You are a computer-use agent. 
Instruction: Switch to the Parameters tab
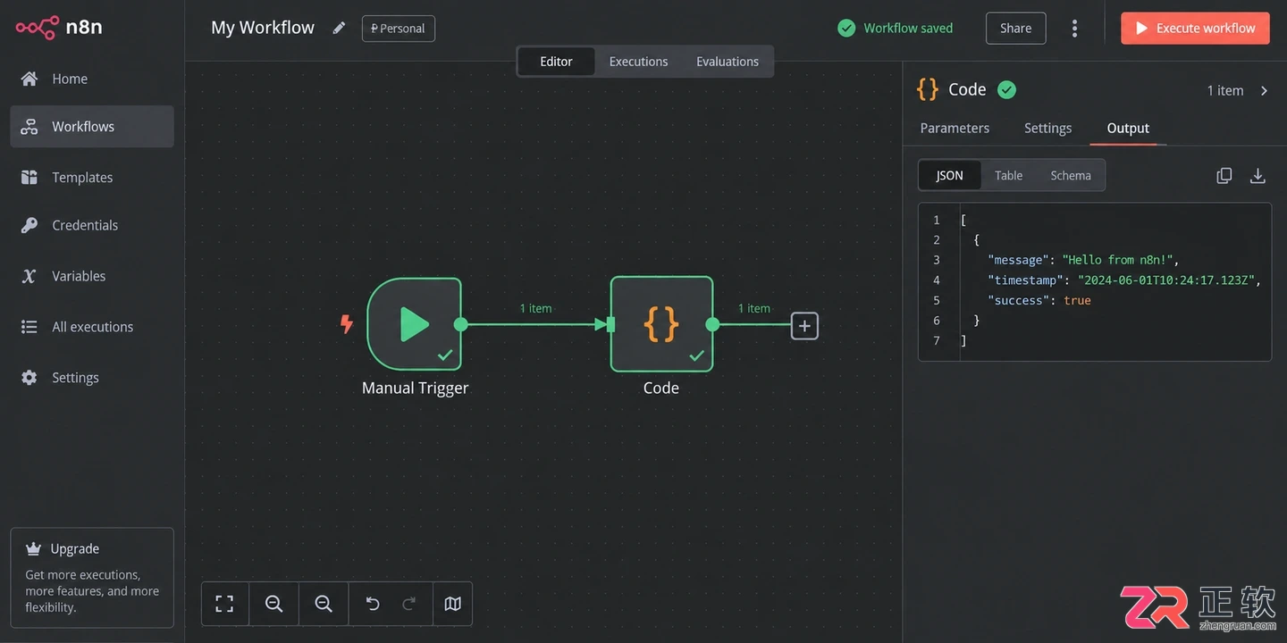[955, 128]
